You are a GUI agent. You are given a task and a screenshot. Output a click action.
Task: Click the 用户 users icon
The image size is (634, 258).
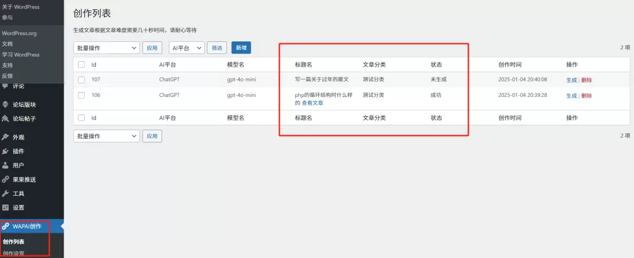pos(5,165)
